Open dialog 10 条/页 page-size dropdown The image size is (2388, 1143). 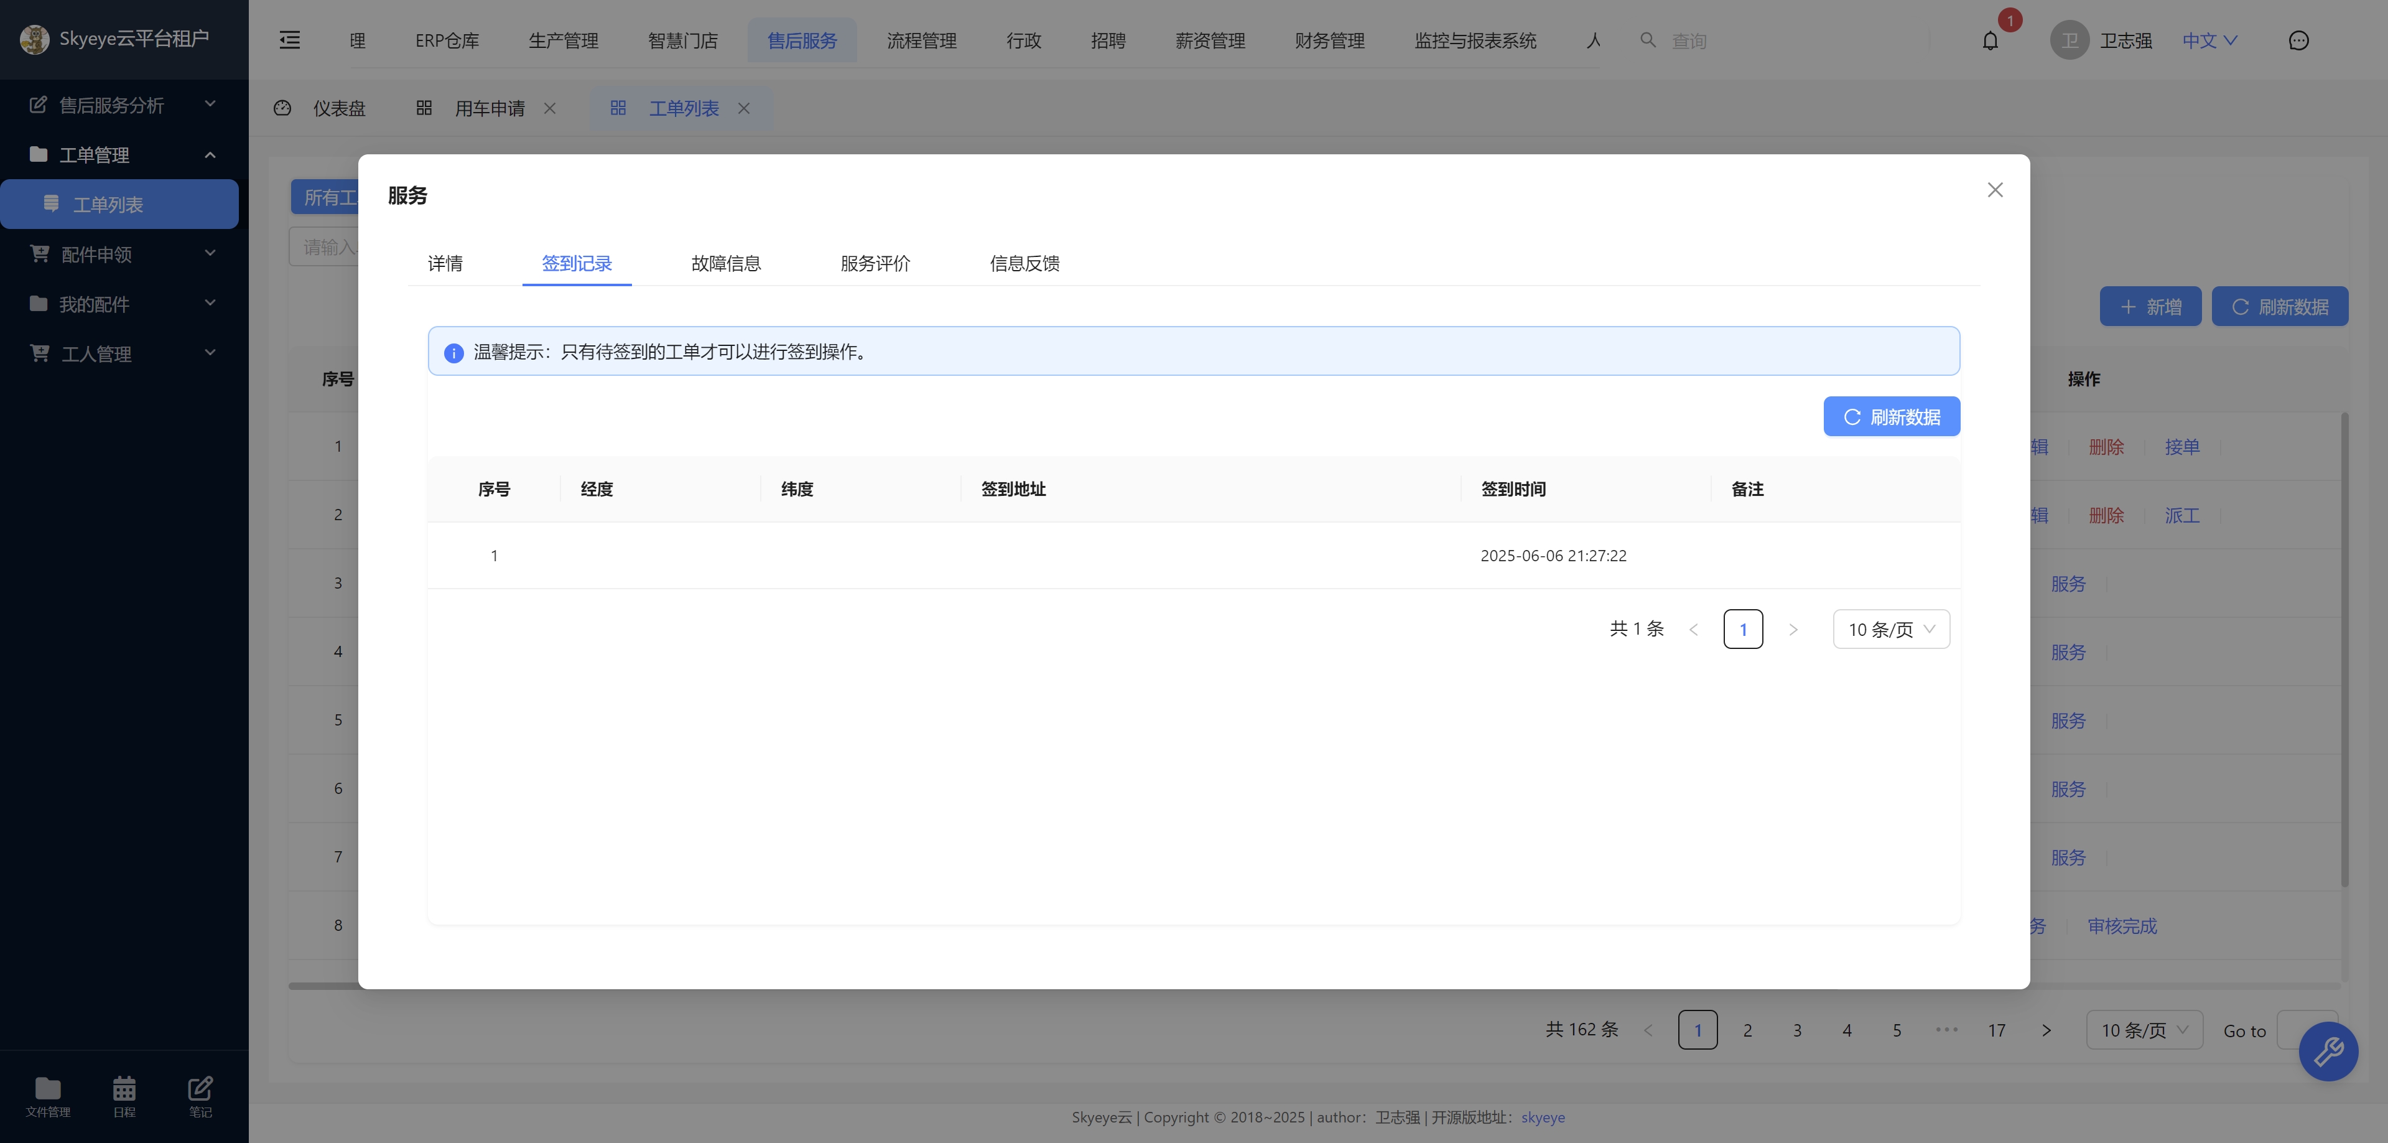pyautogui.click(x=1891, y=630)
